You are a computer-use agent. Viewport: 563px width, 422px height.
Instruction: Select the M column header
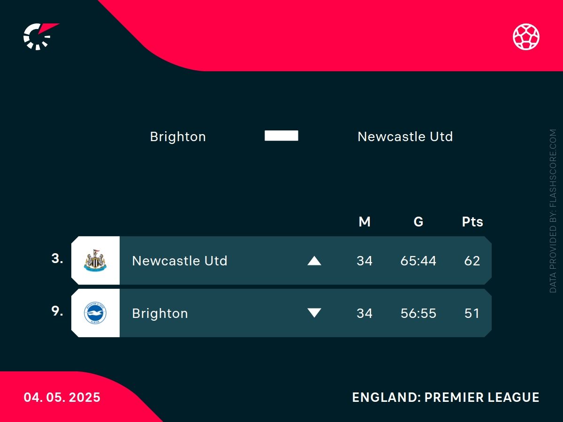pos(365,222)
